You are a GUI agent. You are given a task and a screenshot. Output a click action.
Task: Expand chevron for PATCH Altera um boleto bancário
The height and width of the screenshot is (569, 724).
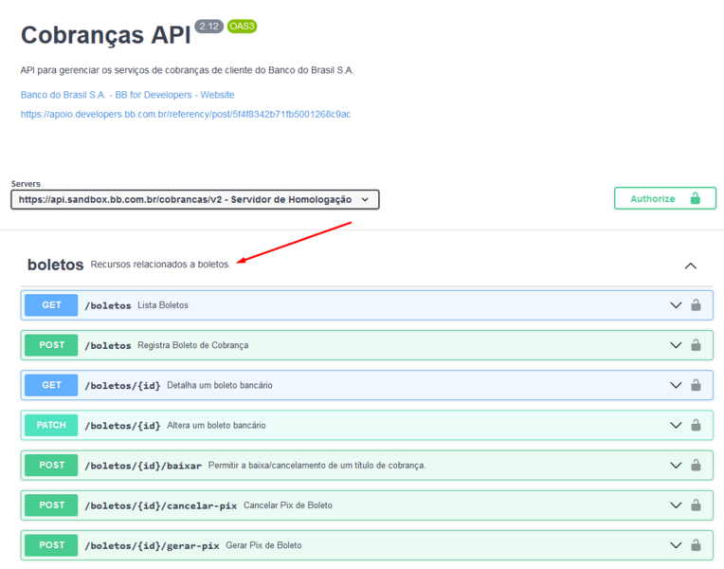[676, 425]
